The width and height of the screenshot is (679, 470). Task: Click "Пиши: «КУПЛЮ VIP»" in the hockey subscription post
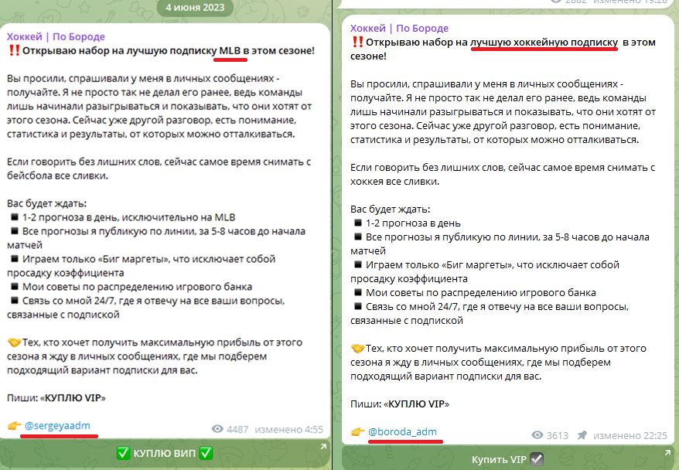(x=400, y=404)
